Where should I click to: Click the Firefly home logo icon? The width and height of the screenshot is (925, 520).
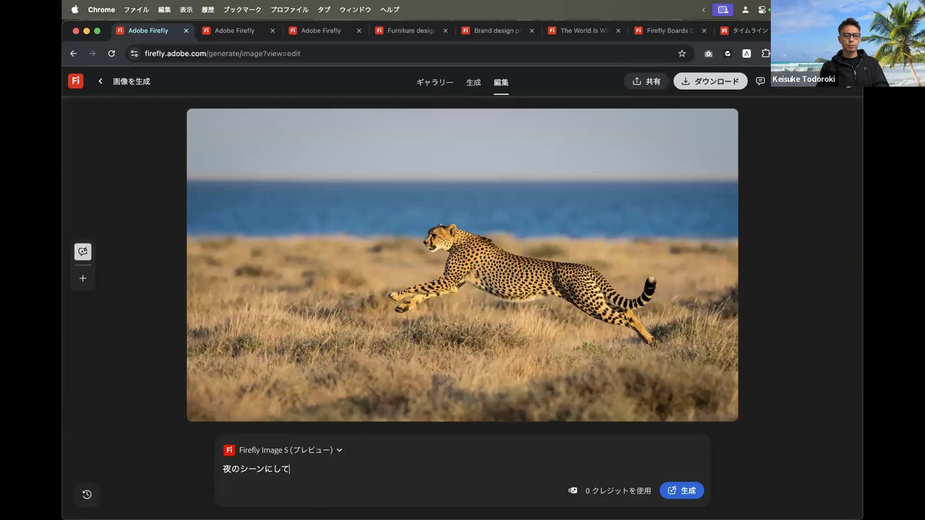pos(76,81)
